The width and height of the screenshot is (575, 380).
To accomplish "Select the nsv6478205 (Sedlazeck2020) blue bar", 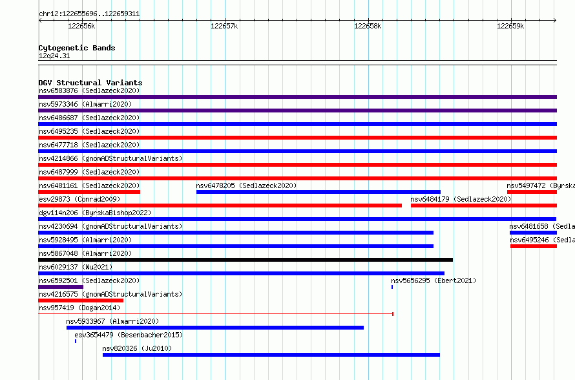I will 319,192.
